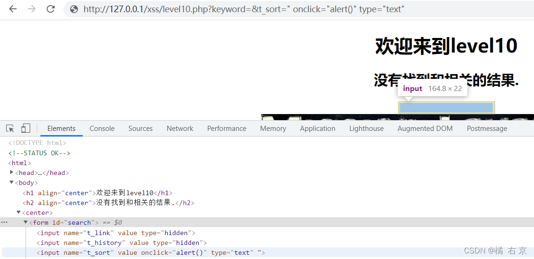Screen dimensions: 534x259
Task: Open the Console tab
Action: point(102,129)
